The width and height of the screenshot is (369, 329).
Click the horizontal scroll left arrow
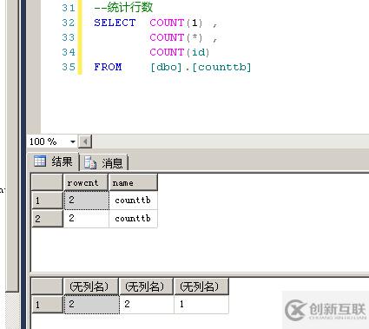(x=85, y=141)
